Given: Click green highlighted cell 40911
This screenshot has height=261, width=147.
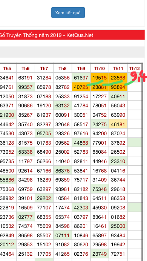Looking at the screenshot, I should (x=118, y=96).
